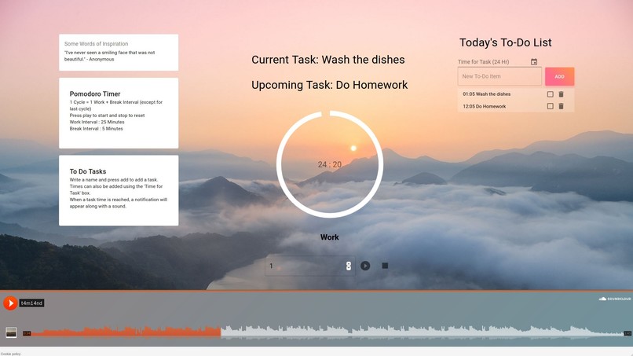
Task: Delete the Do Homework task
Action: click(x=561, y=106)
